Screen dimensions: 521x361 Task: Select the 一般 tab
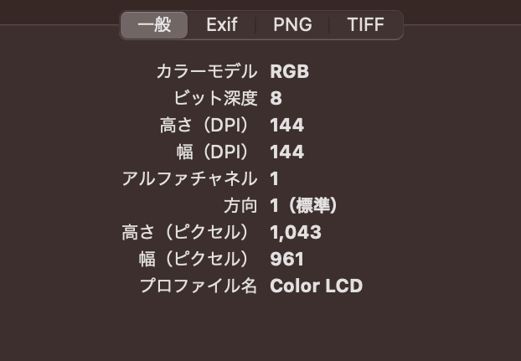pos(154,25)
